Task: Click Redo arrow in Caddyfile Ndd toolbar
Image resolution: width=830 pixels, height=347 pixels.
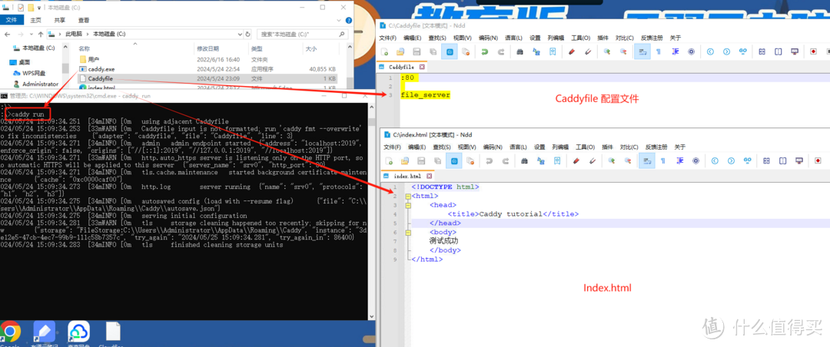Action: tap(500, 52)
